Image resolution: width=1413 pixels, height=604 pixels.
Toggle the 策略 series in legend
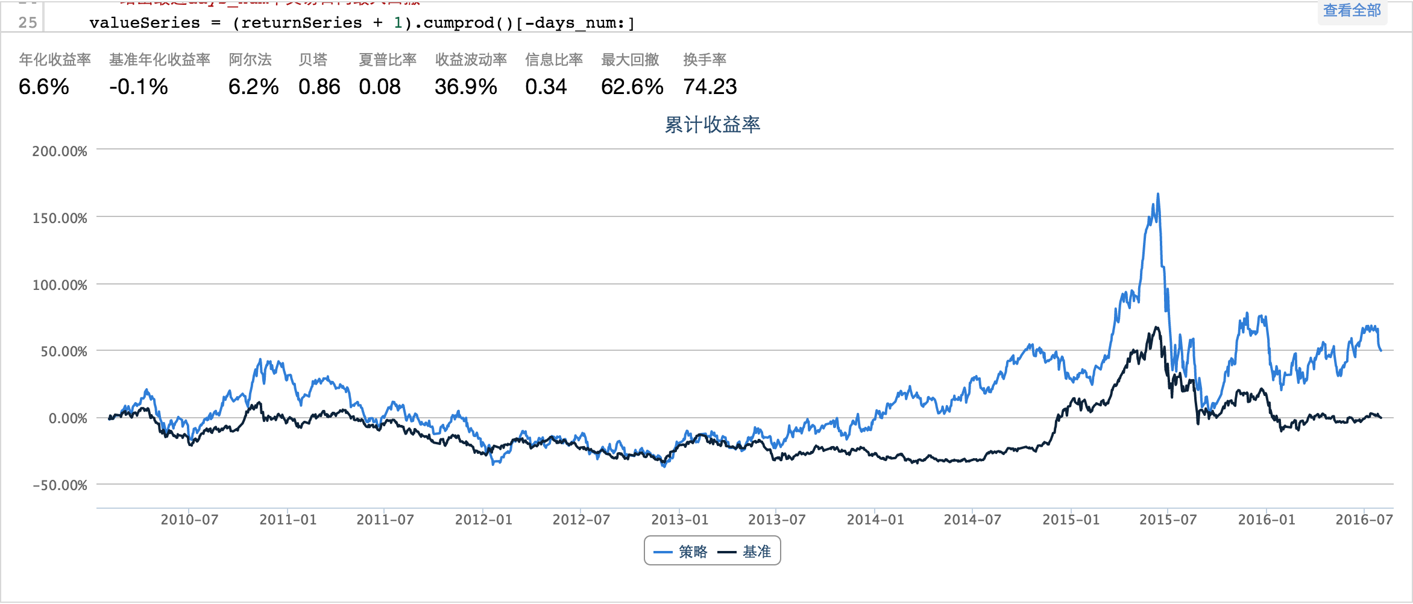pyautogui.click(x=681, y=552)
